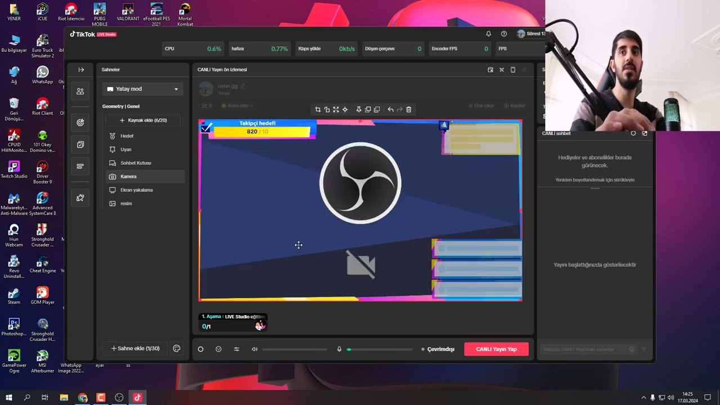Click the bring-forward layers icon
The image size is (720, 405).
point(368,110)
